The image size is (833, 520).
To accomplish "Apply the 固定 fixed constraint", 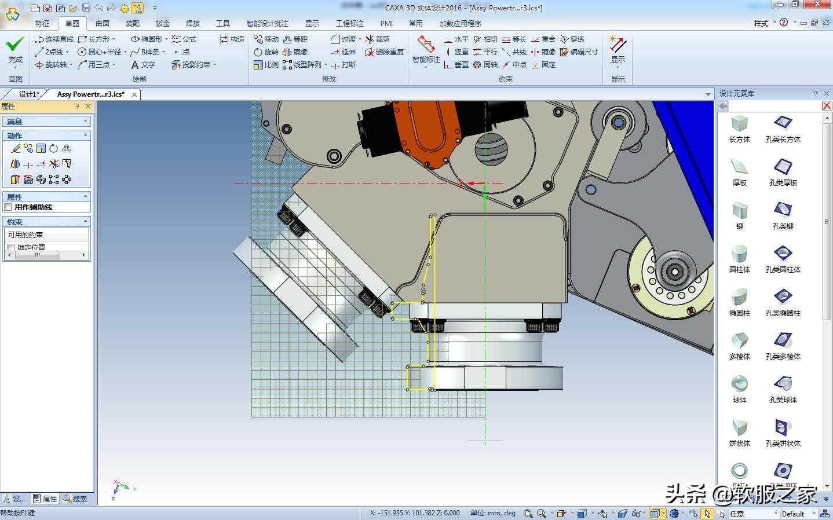I will 543,64.
